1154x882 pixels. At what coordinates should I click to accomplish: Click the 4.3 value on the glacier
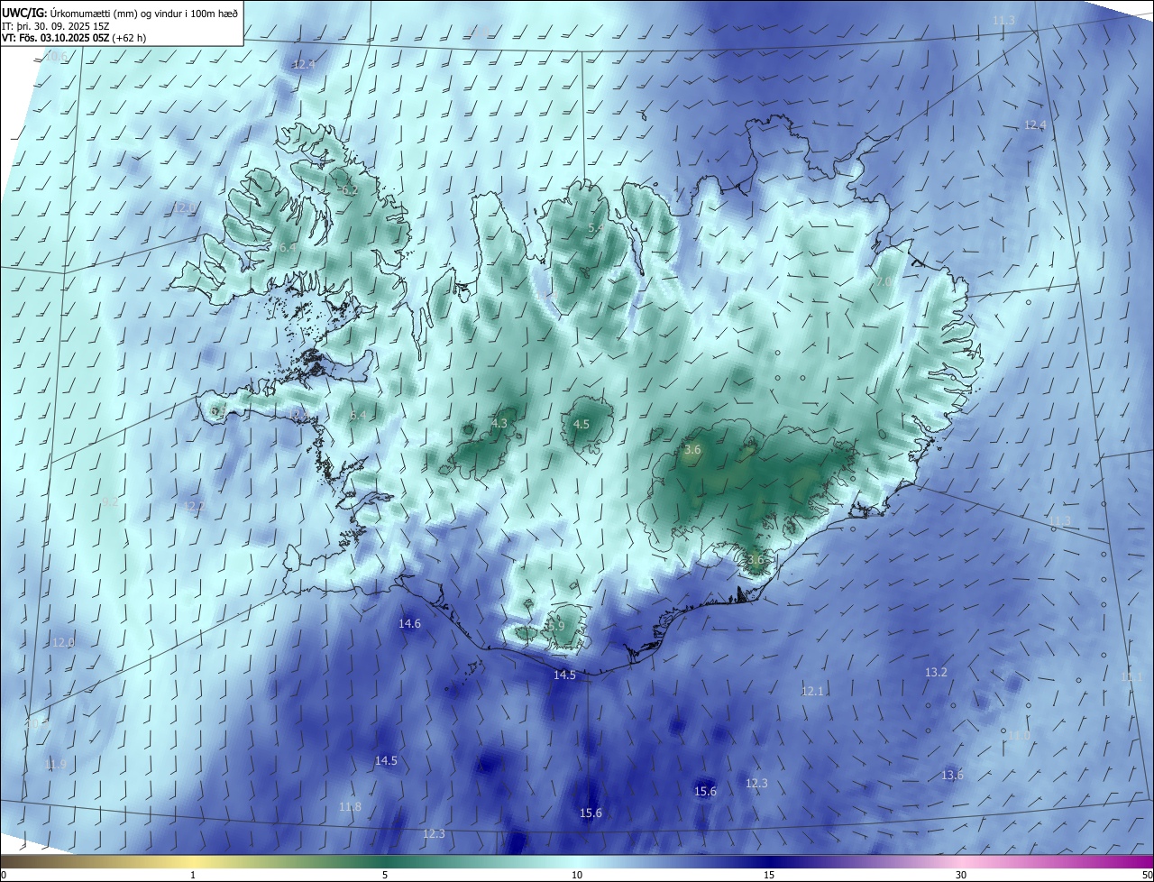pyautogui.click(x=499, y=423)
